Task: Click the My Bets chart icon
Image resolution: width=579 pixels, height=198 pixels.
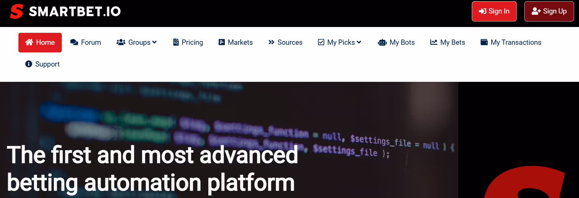Action: click(434, 42)
